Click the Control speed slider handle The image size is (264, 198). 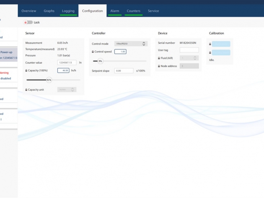(x=100, y=61)
